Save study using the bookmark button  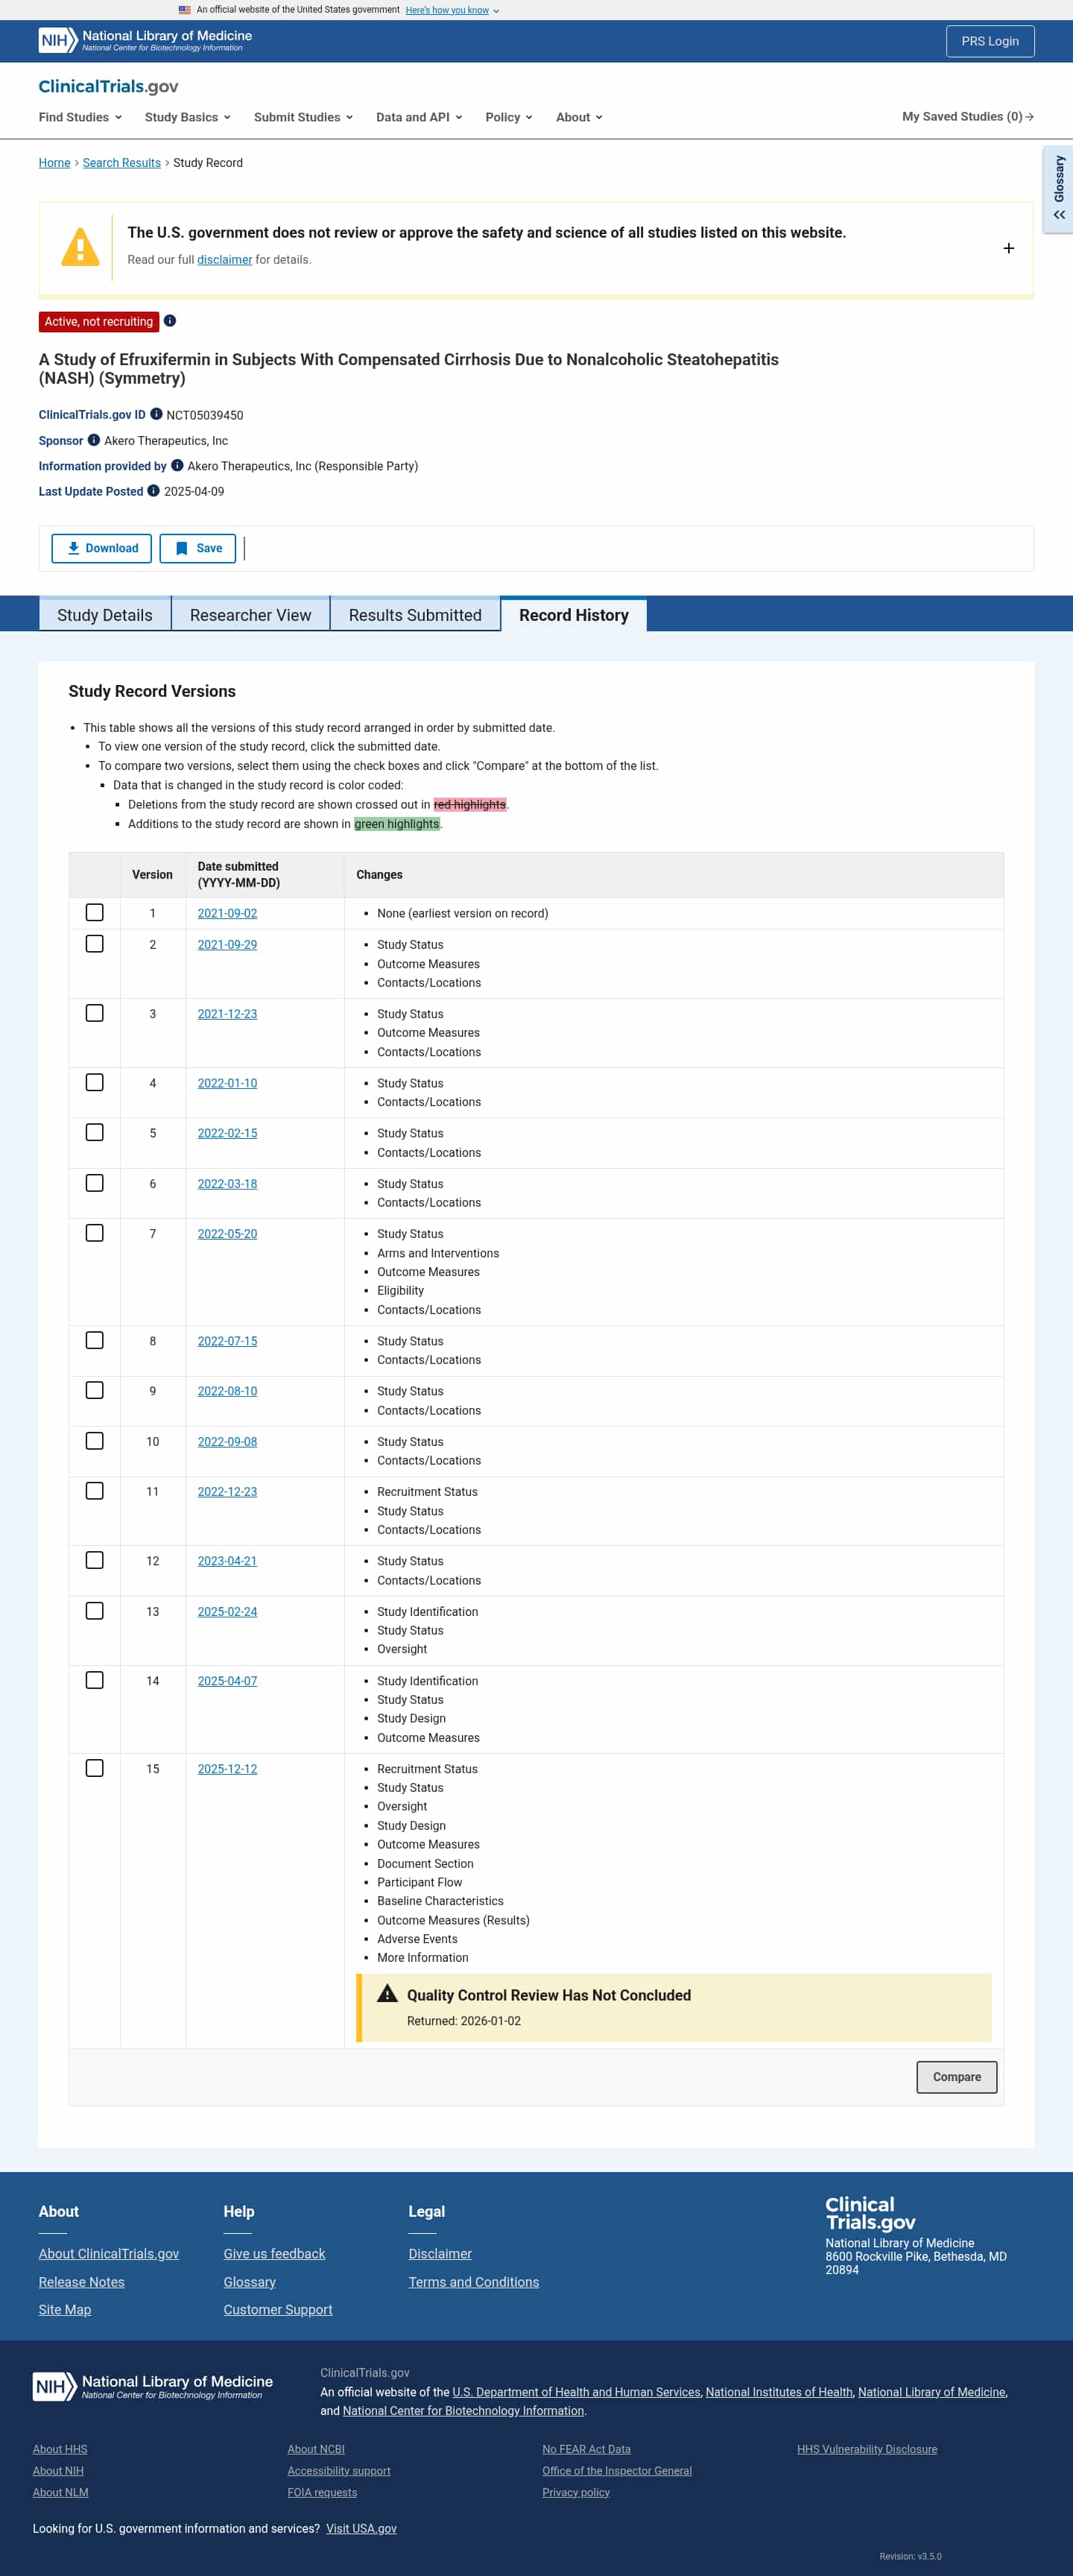(198, 548)
